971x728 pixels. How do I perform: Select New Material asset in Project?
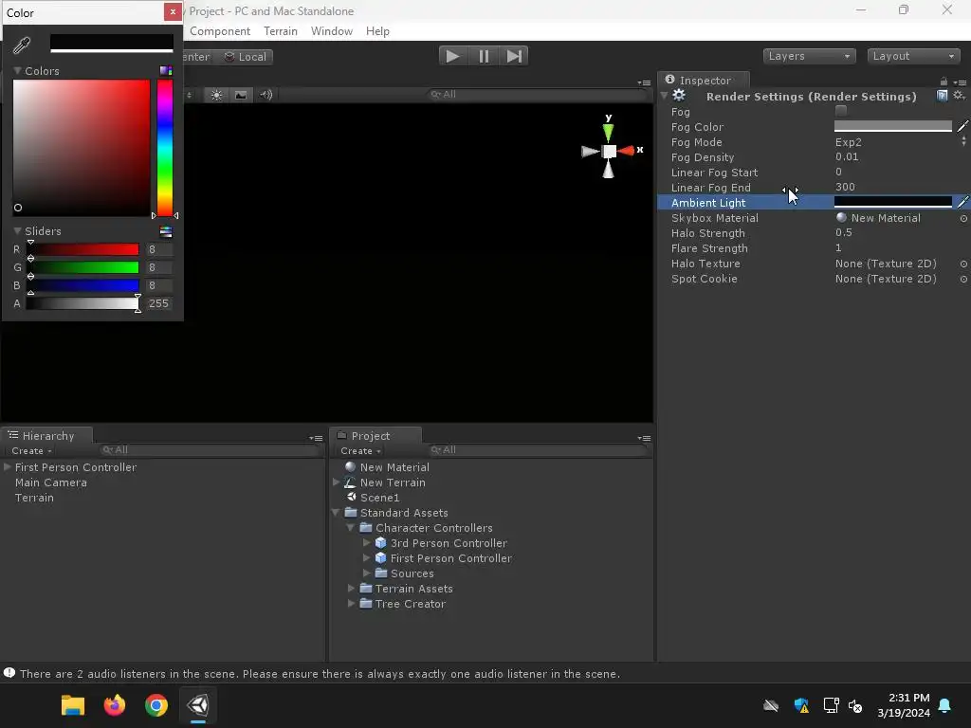coord(394,467)
